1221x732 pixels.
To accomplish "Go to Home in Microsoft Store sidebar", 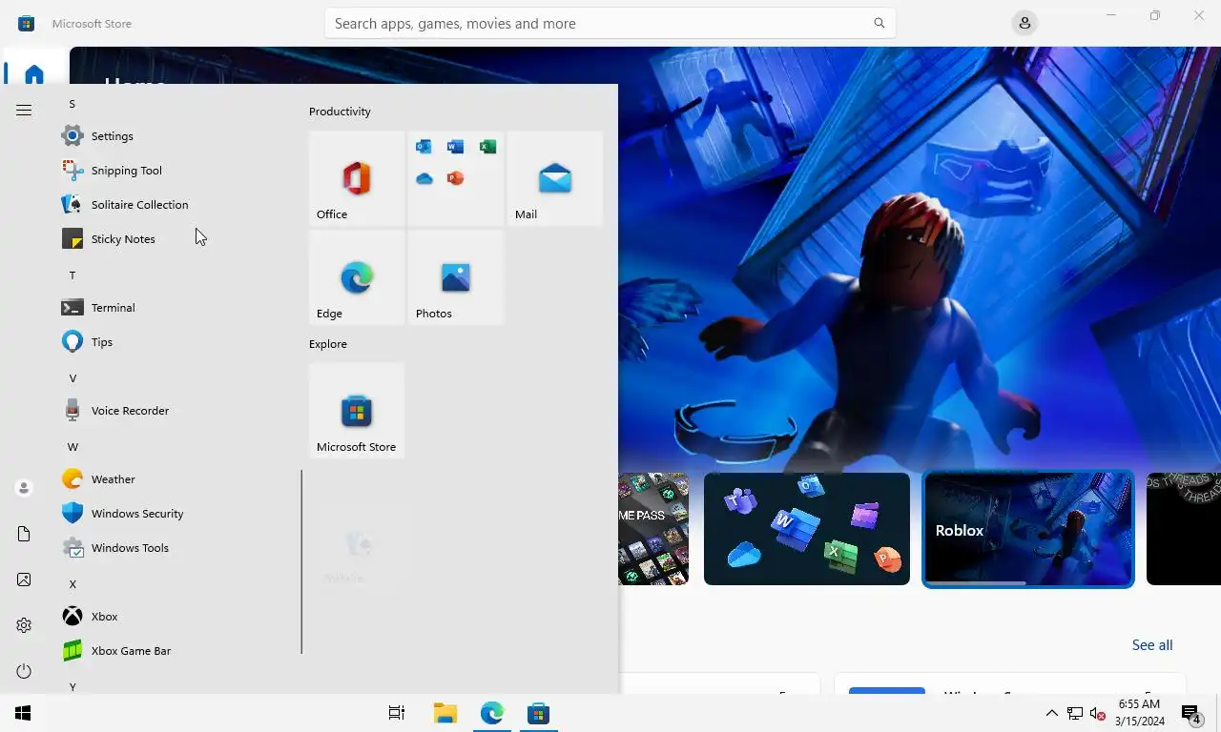I will (34, 73).
